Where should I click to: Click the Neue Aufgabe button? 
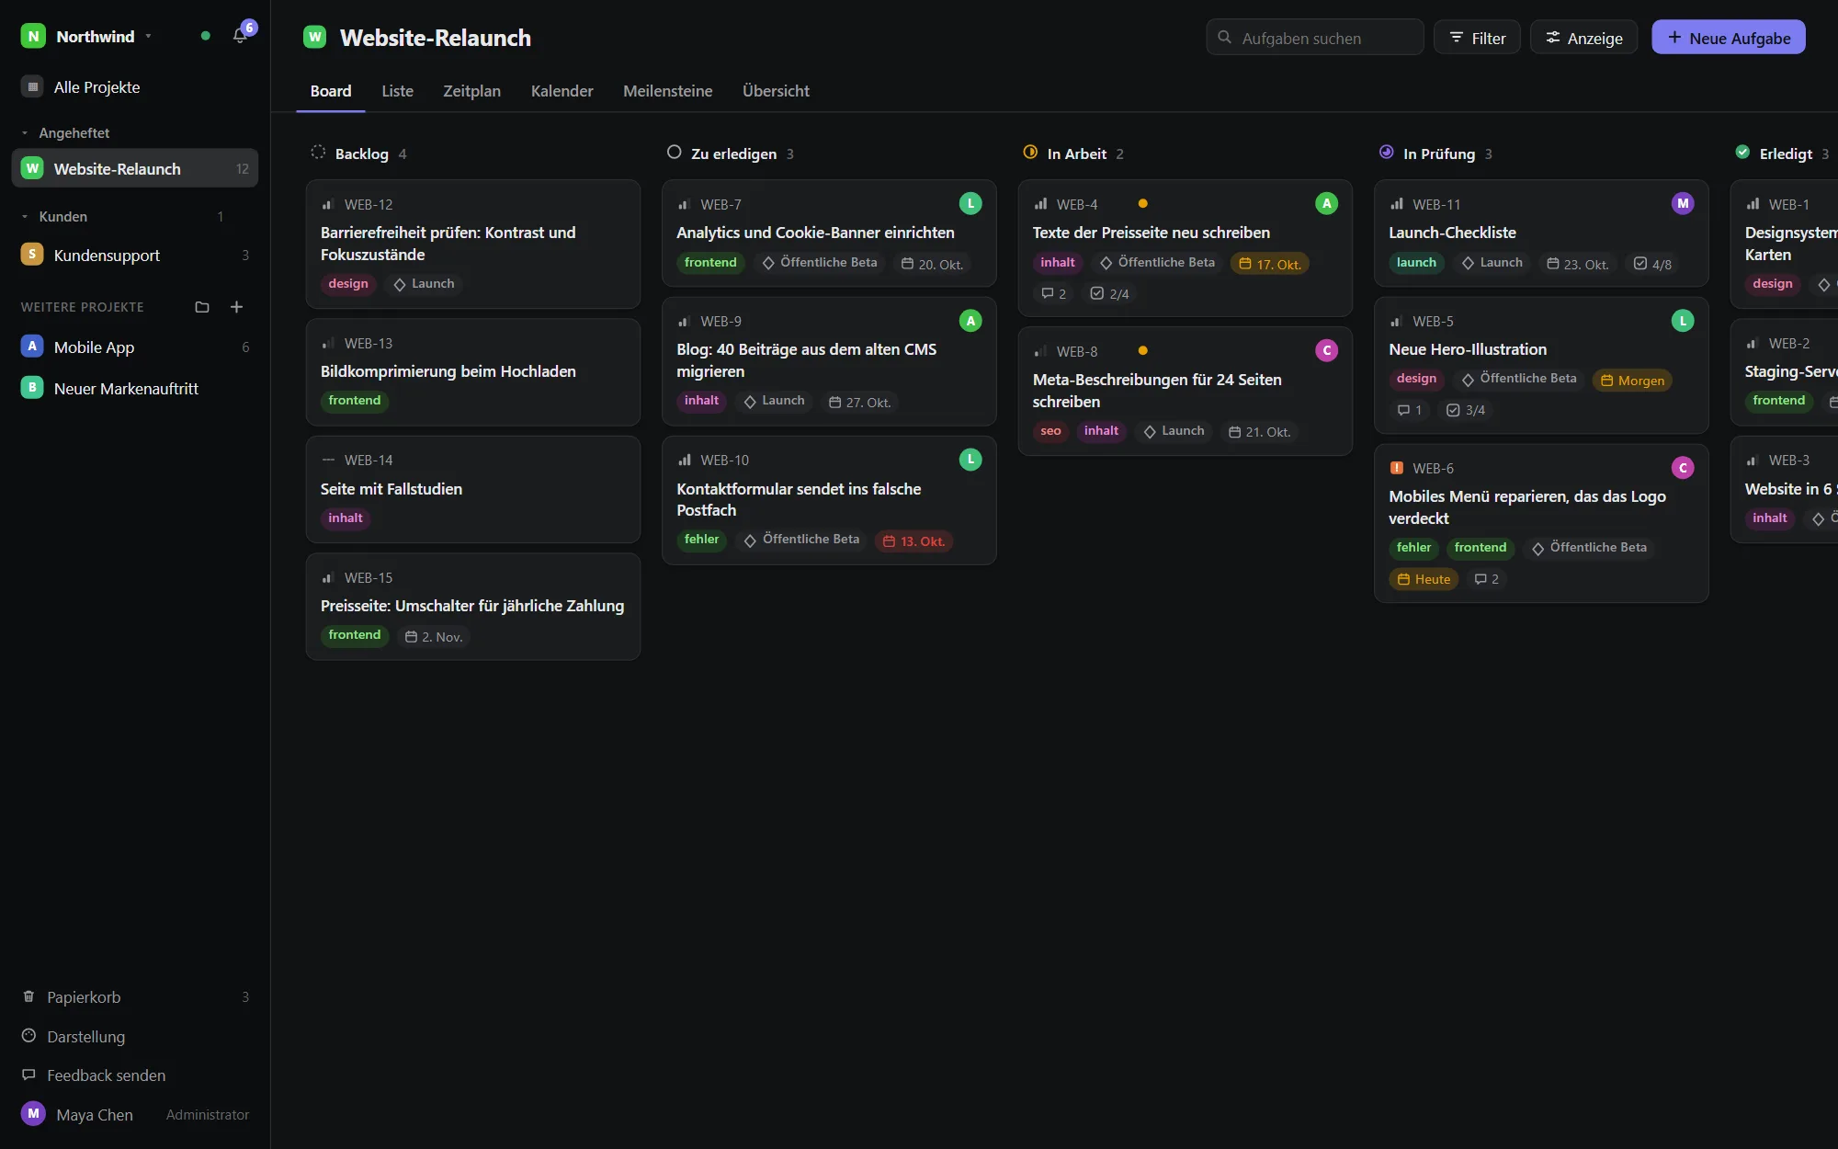click(1729, 38)
